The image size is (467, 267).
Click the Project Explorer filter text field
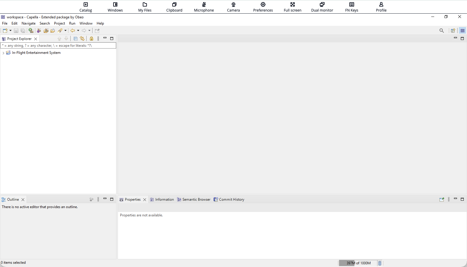coord(58,46)
